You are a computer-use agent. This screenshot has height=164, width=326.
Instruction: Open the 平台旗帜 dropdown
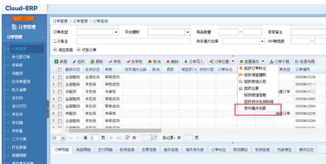pos(188,32)
